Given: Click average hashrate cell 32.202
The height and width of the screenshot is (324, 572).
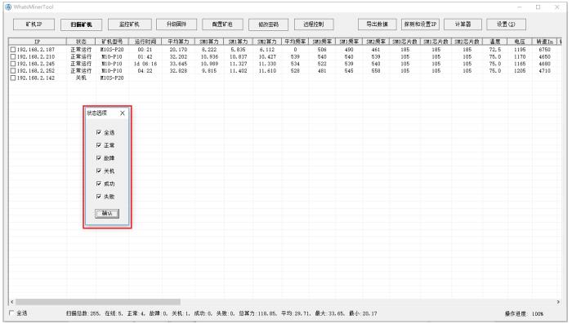Looking at the screenshot, I should click(178, 57).
